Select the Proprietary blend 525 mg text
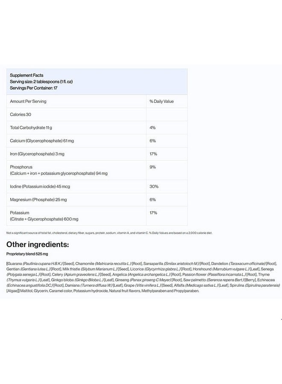The image size is (282, 384). [x=27, y=254]
